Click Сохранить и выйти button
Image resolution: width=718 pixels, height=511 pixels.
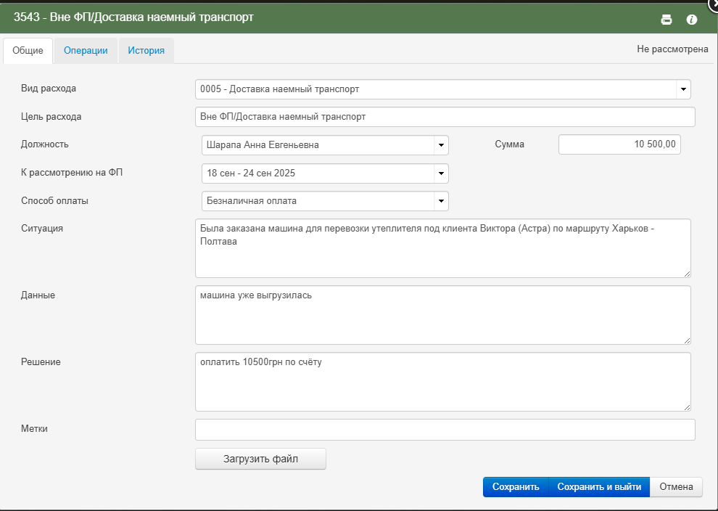pos(599,487)
